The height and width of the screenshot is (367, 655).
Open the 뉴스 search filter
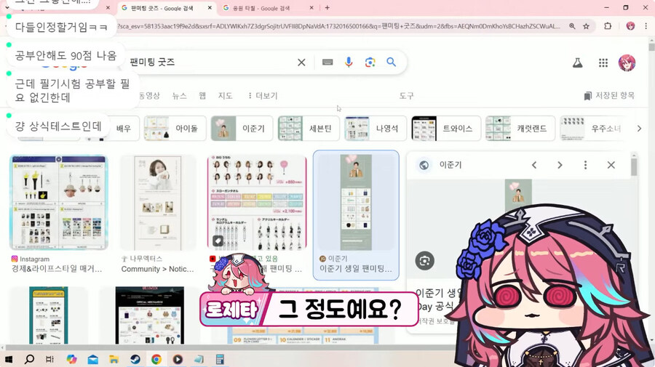(179, 96)
